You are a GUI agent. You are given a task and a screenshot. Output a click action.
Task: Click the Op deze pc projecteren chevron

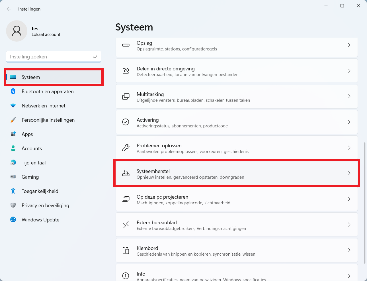(349, 199)
